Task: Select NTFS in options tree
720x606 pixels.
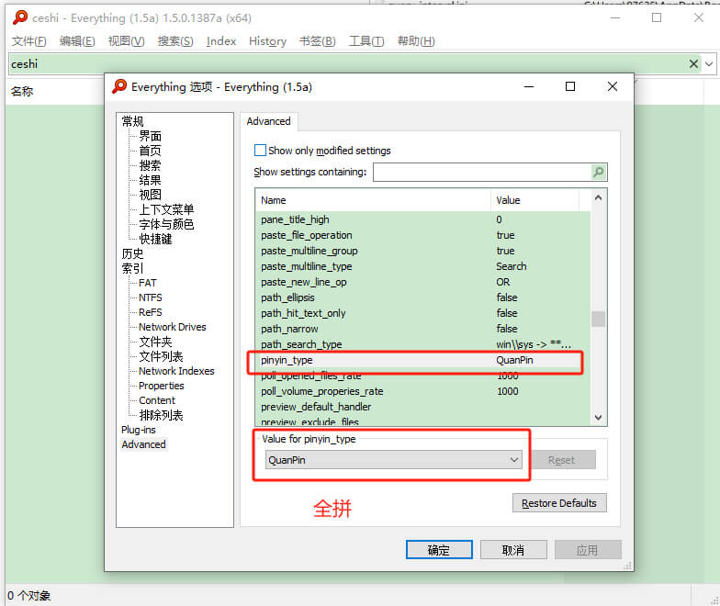Action: pos(151,297)
